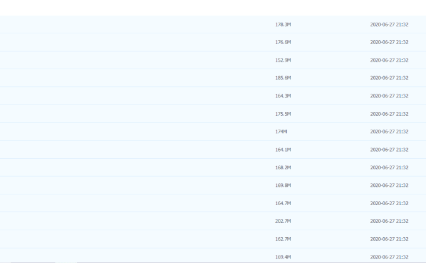Click the 164.7M size cell
426x263 pixels.
click(x=283, y=203)
